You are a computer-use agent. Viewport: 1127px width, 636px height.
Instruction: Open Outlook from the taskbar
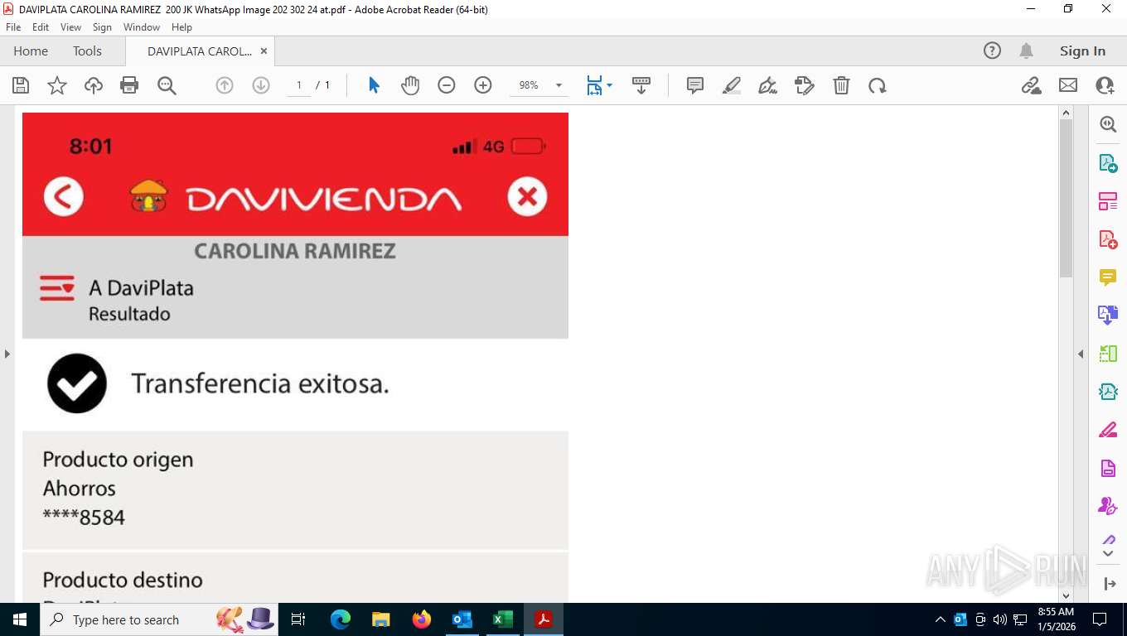(462, 619)
